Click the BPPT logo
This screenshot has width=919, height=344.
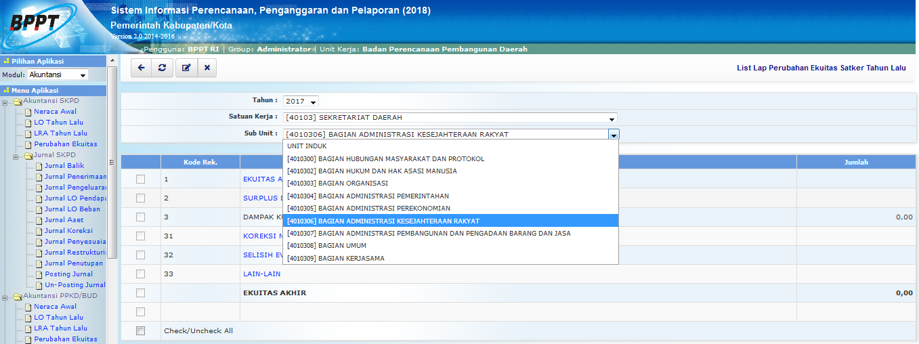click(34, 24)
